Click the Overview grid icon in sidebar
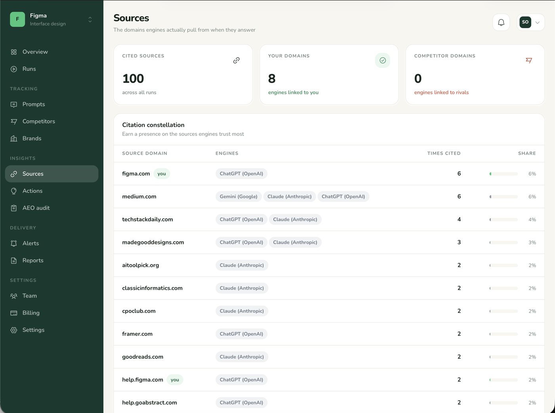Image resolution: width=555 pixels, height=413 pixels. point(14,52)
